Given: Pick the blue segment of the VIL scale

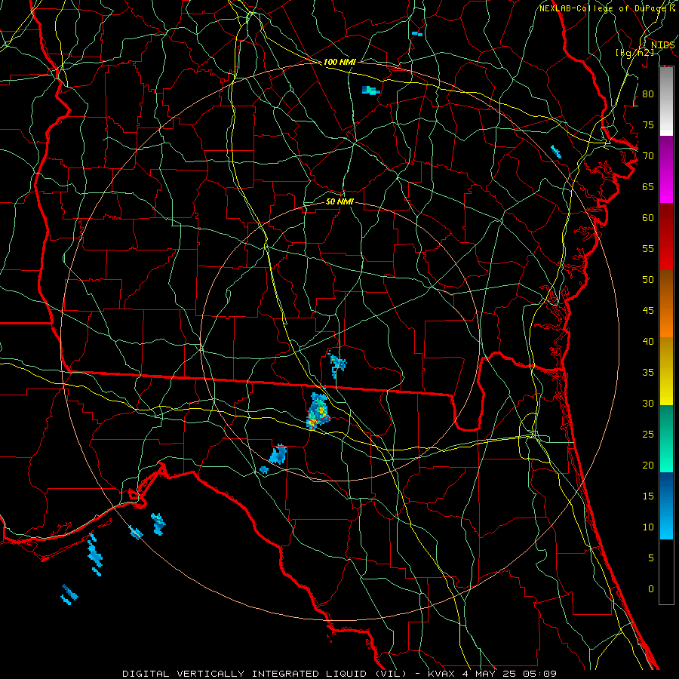Looking at the screenshot, I should click(666, 505).
